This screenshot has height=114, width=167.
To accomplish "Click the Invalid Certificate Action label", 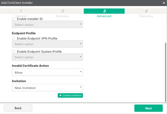I will pyautogui.click(x=30, y=66).
